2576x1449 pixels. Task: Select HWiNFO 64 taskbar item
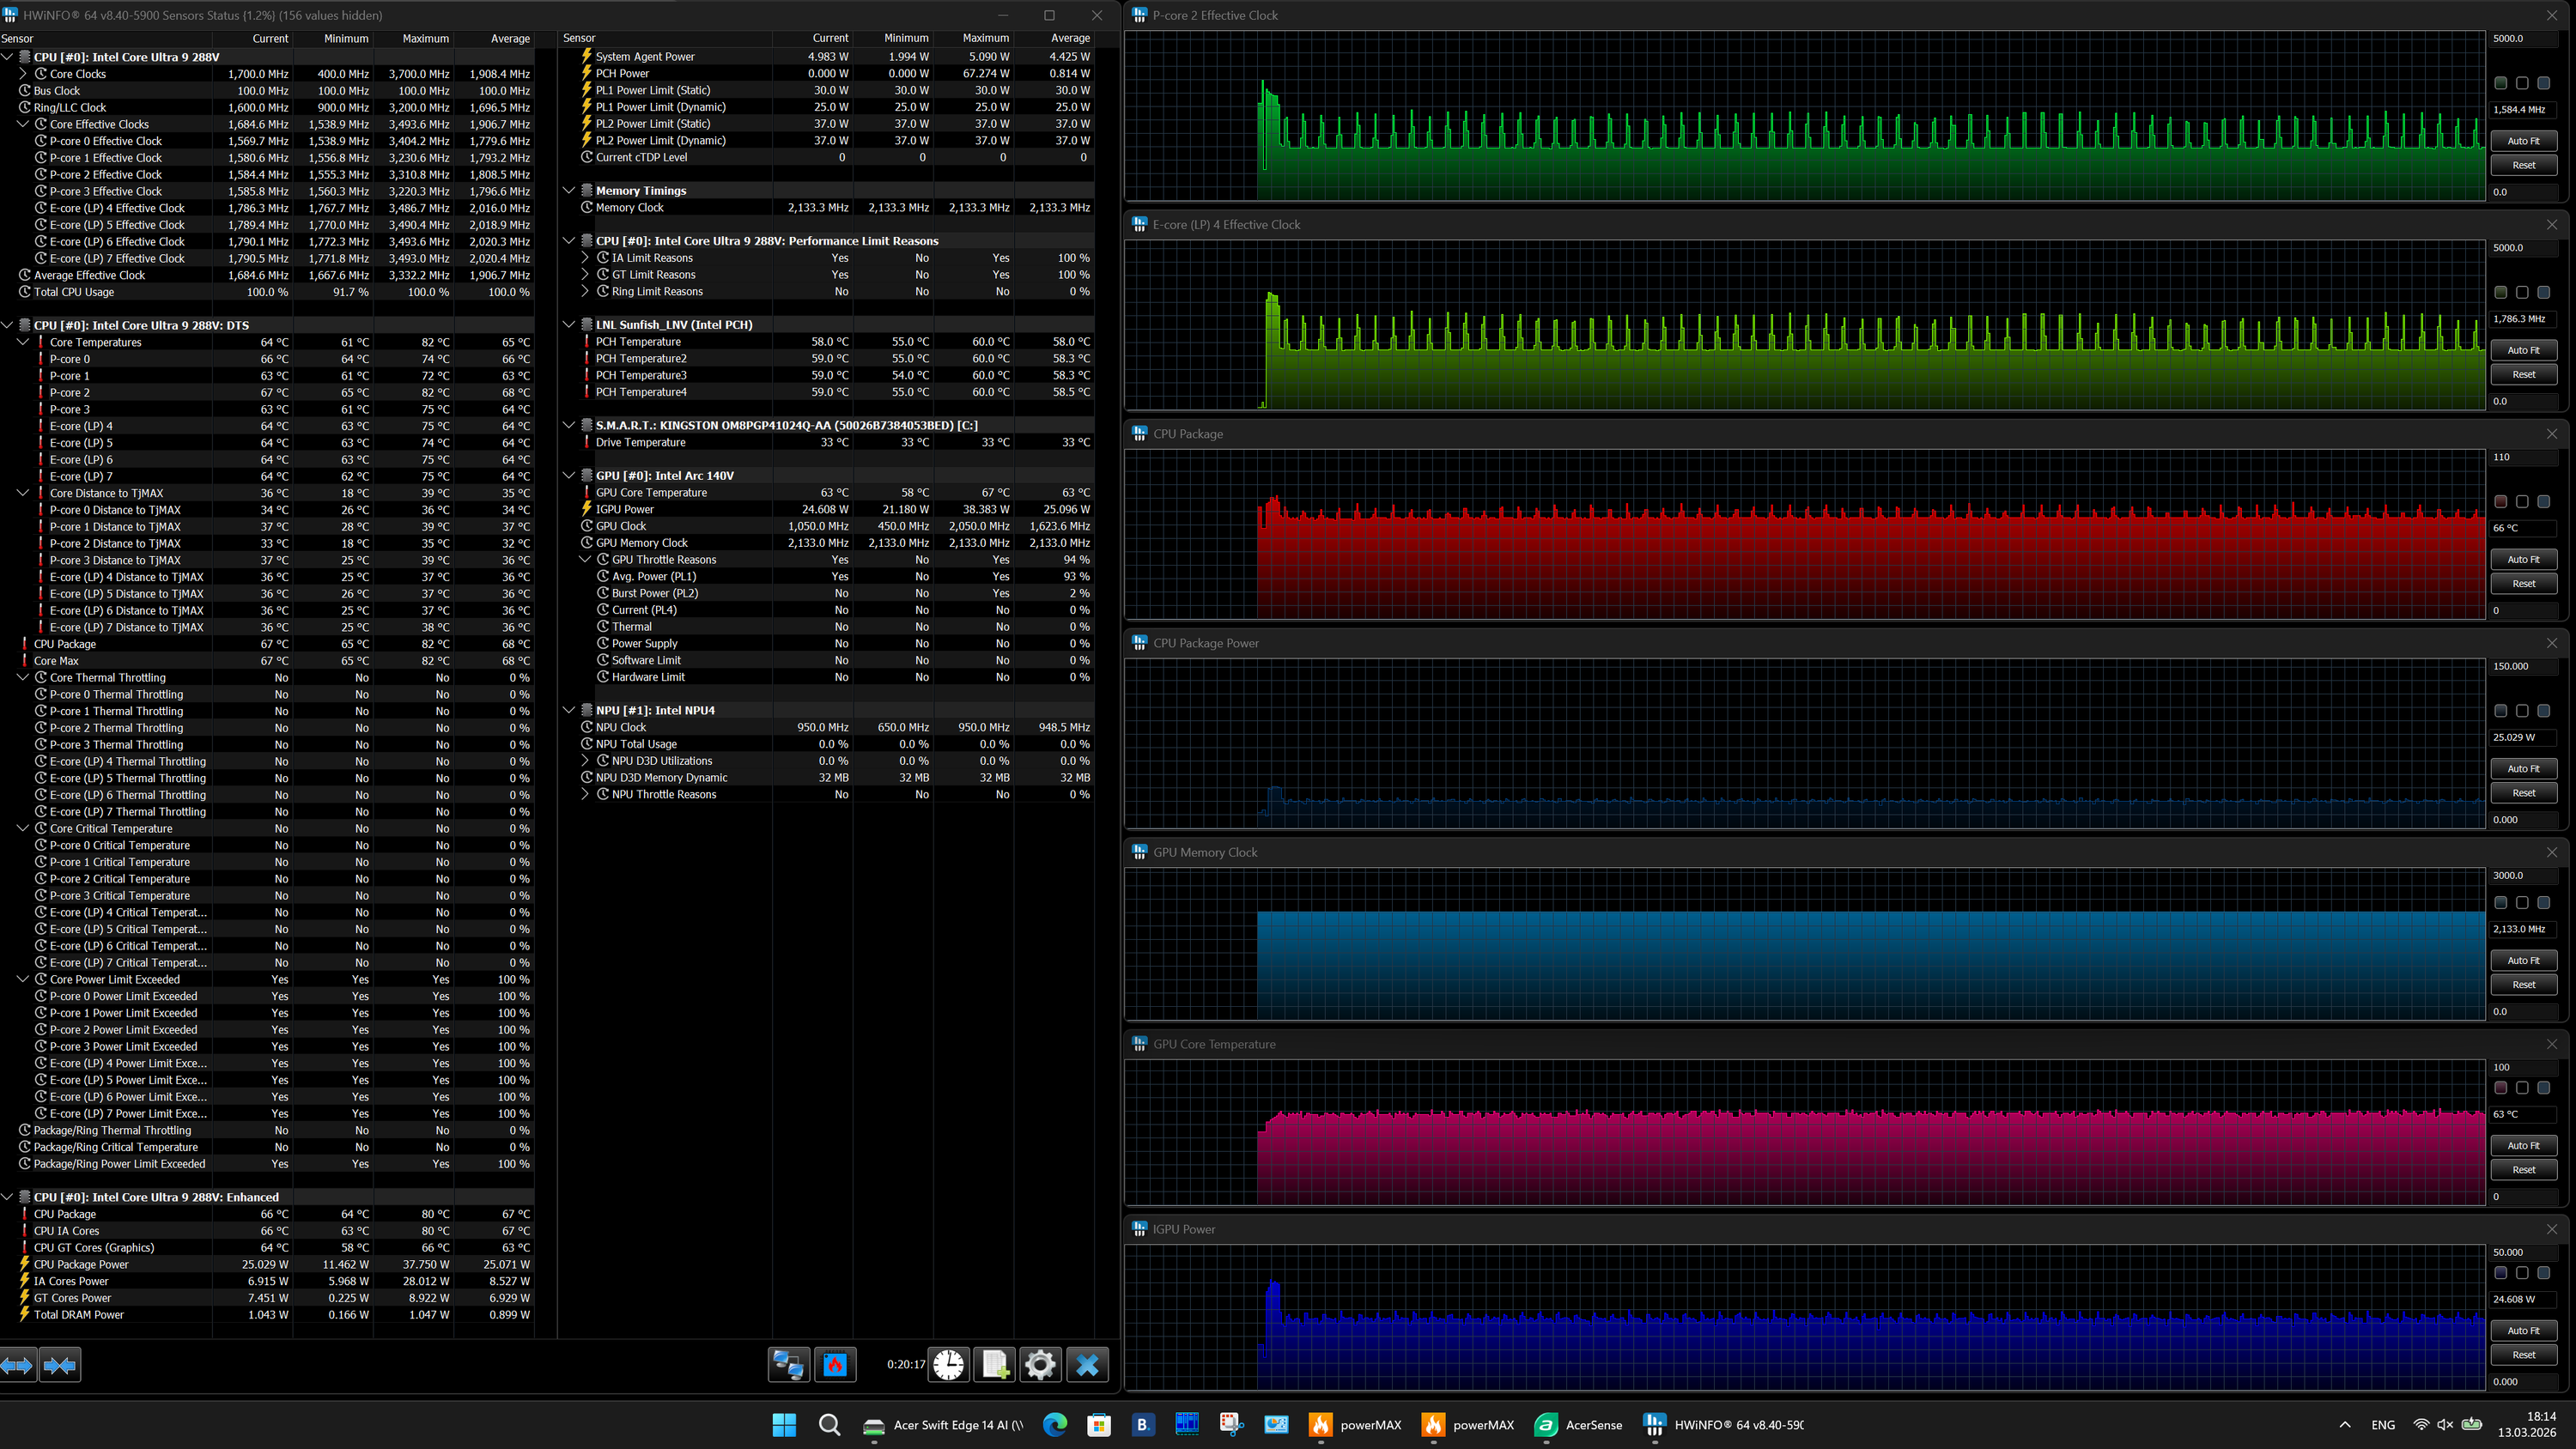click(x=1724, y=1425)
